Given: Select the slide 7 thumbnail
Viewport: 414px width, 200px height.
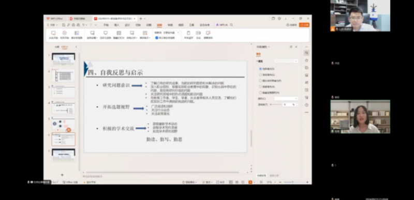Looking at the screenshot, I should click(x=63, y=155).
